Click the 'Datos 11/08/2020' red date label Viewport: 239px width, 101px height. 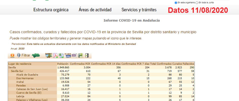pos(198,10)
